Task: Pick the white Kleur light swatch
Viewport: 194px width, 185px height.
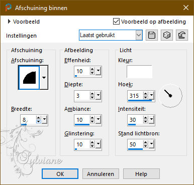Action: point(139,72)
